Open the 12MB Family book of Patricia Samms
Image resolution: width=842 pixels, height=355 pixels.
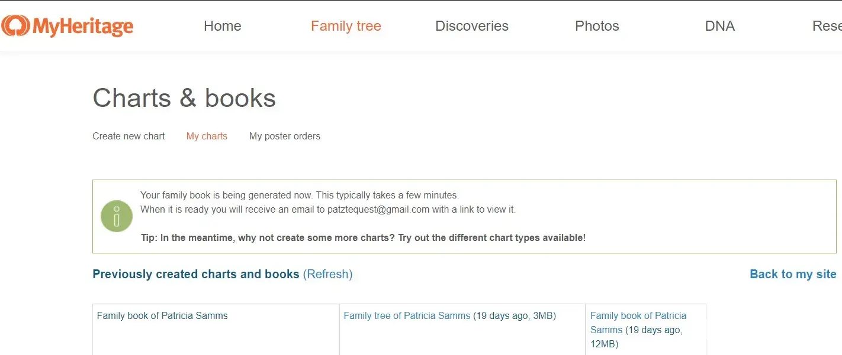[638, 323]
